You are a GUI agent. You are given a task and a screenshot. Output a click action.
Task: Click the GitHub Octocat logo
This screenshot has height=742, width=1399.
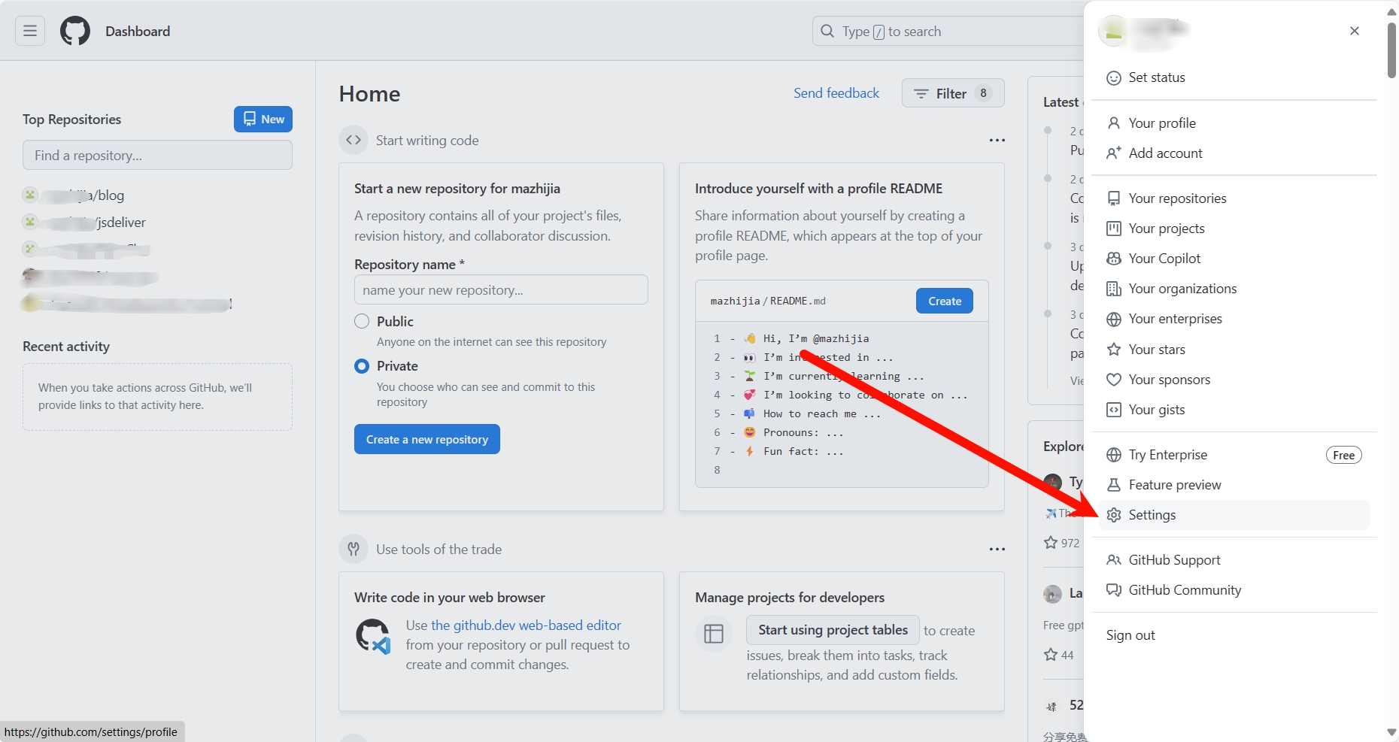point(75,31)
